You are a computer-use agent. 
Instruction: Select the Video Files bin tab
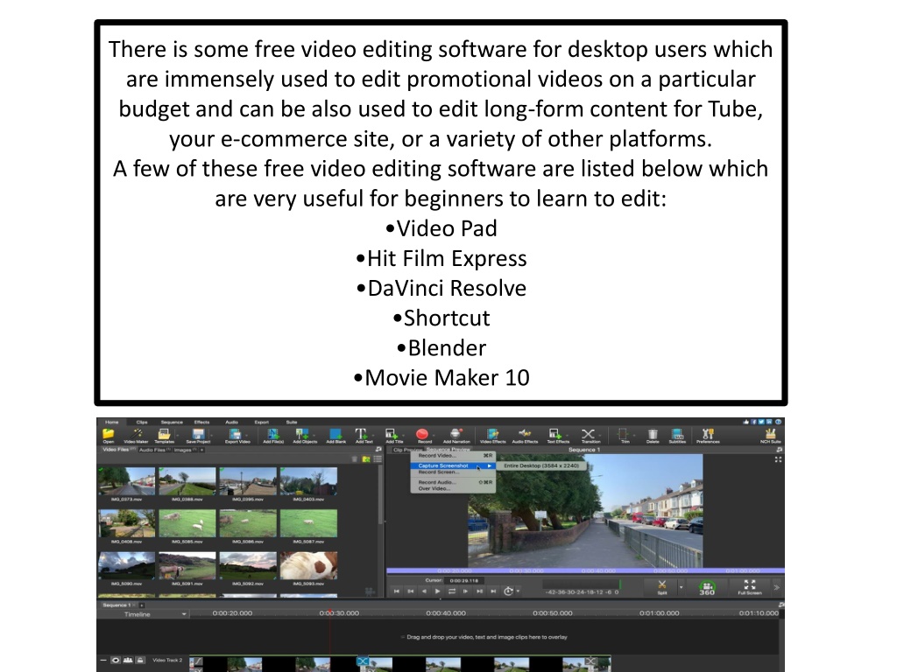pos(118,450)
